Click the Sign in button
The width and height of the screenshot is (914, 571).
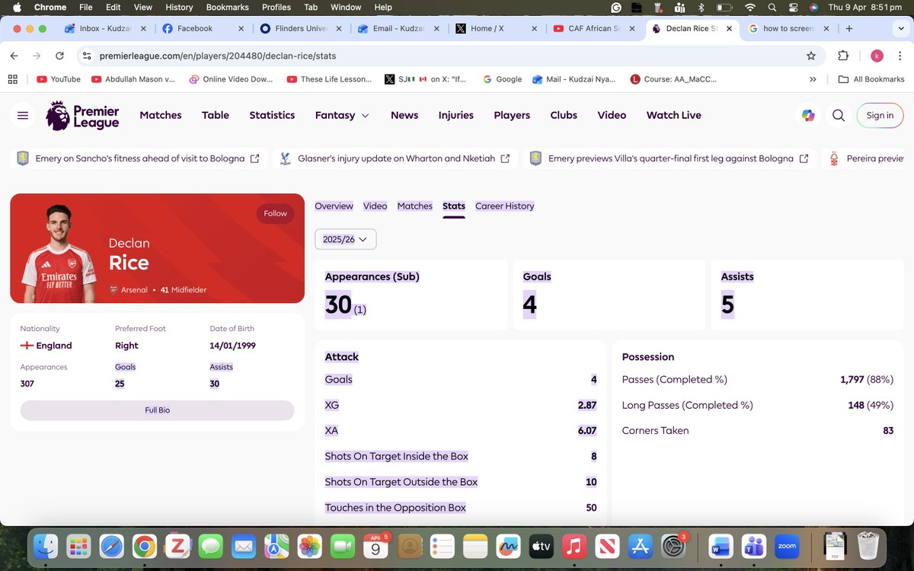coord(880,115)
